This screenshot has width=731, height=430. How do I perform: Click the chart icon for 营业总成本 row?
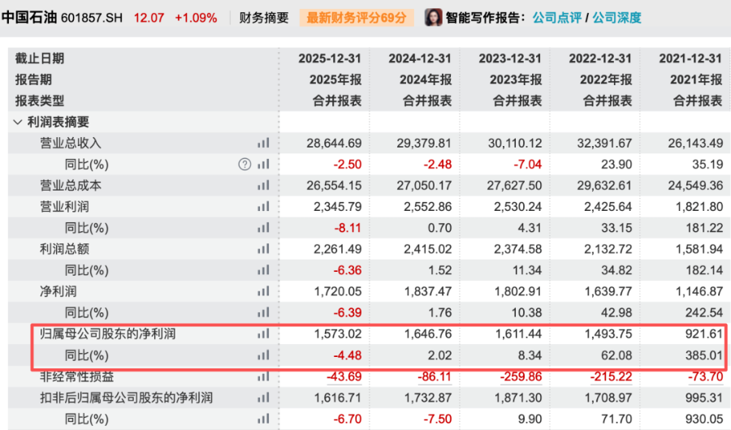pos(263,186)
